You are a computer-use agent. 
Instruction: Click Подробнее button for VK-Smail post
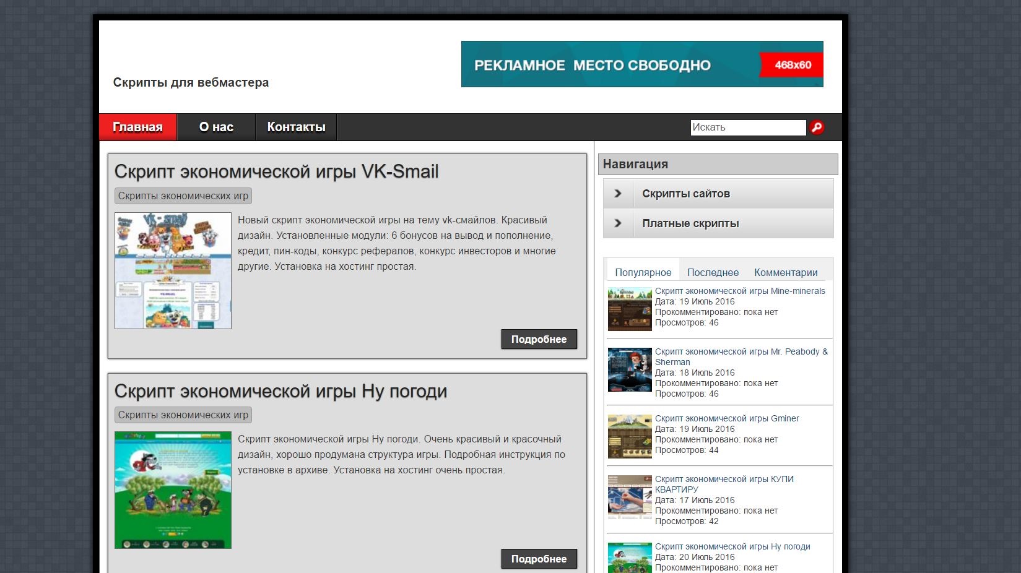pos(539,339)
